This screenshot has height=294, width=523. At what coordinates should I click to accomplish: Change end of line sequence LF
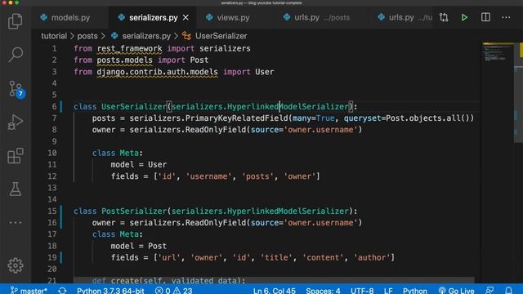[388, 291]
